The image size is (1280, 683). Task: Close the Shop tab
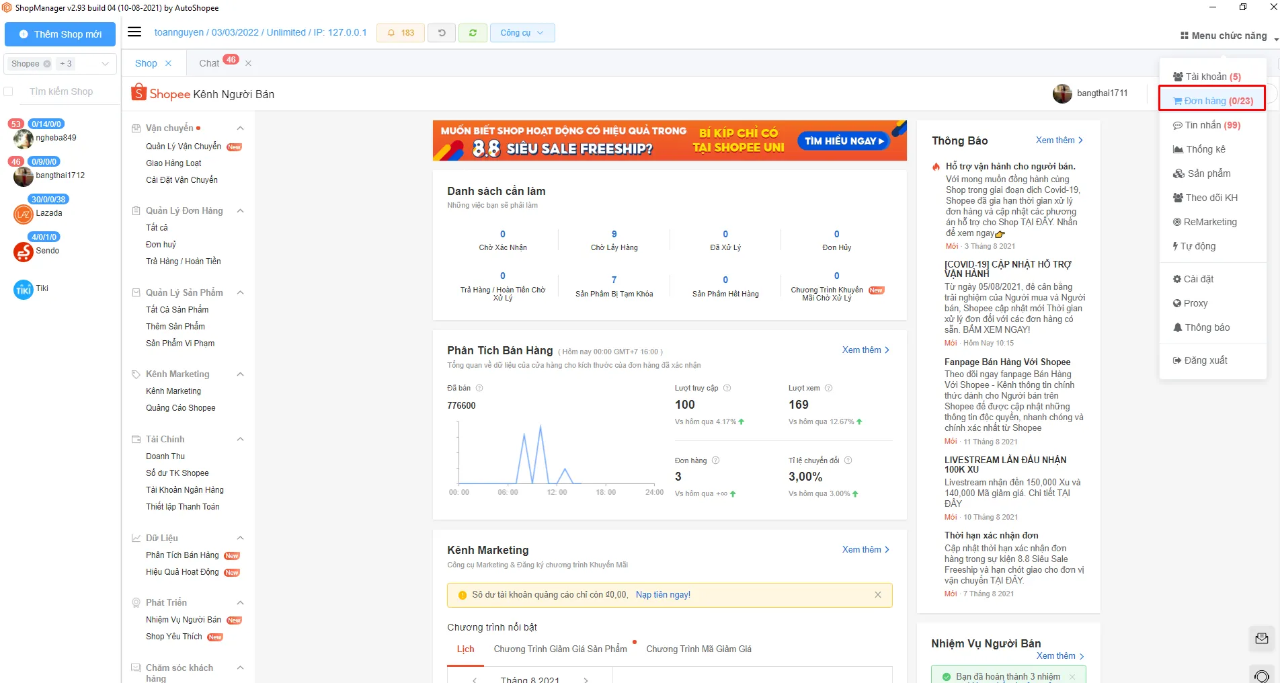pos(168,63)
